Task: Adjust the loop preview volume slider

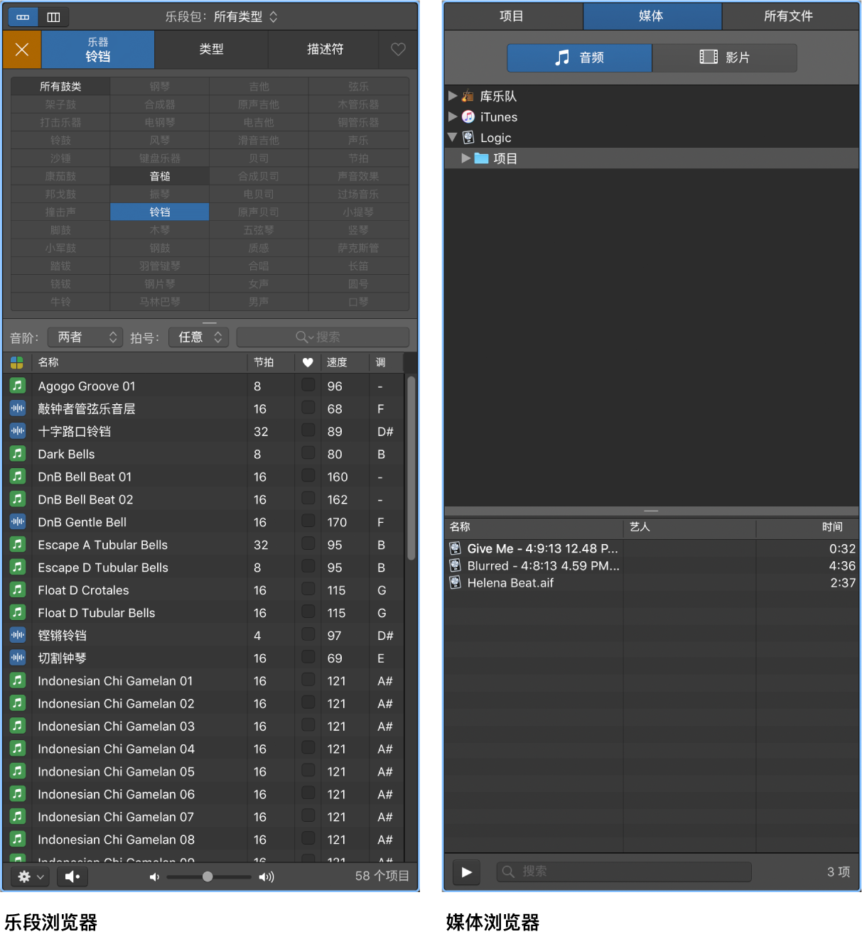Action: (x=209, y=876)
